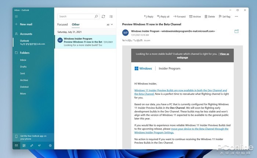The image size is (257, 158).
Task: Open Settings gear icon
Action: (50, 146)
